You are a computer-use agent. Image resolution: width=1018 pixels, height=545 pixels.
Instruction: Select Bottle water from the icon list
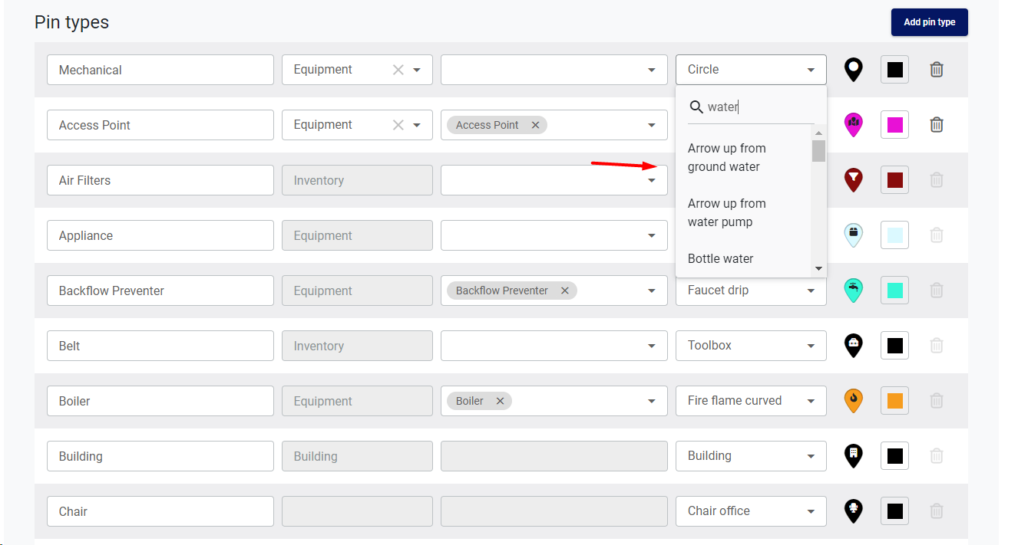click(x=720, y=258)
